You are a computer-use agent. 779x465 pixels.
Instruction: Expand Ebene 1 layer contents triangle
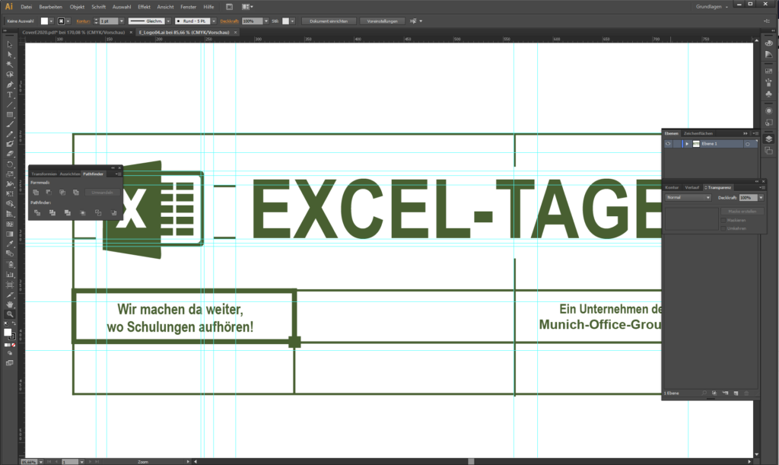pos(687,143)
